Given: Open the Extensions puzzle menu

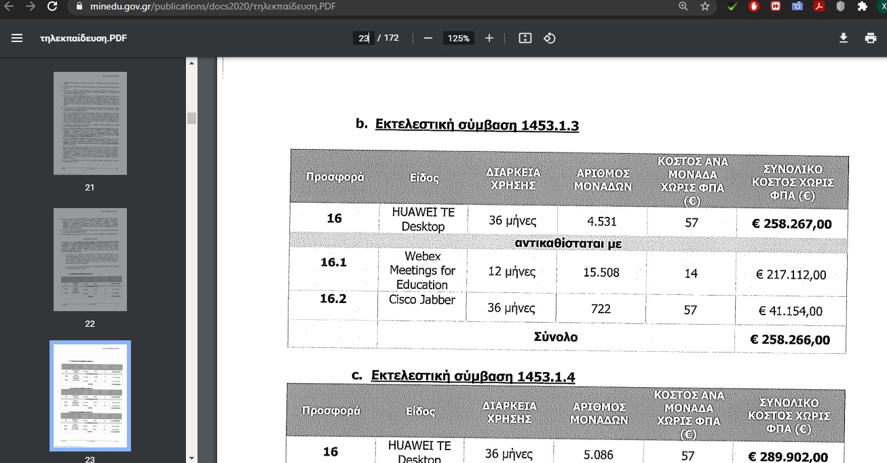Looking at the screenshot, I should point(863,6).
